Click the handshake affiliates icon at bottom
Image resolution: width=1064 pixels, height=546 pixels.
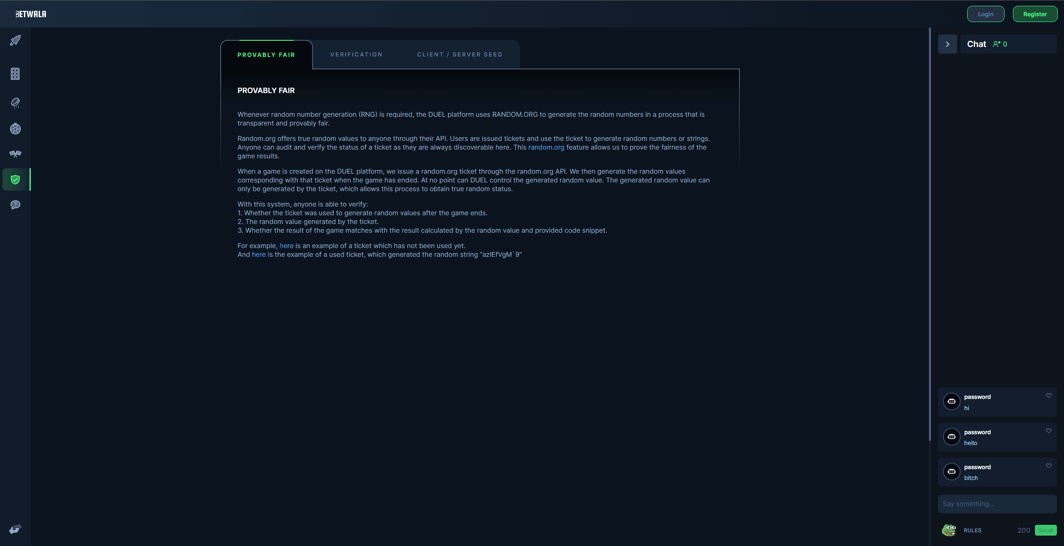pos(15,529)
